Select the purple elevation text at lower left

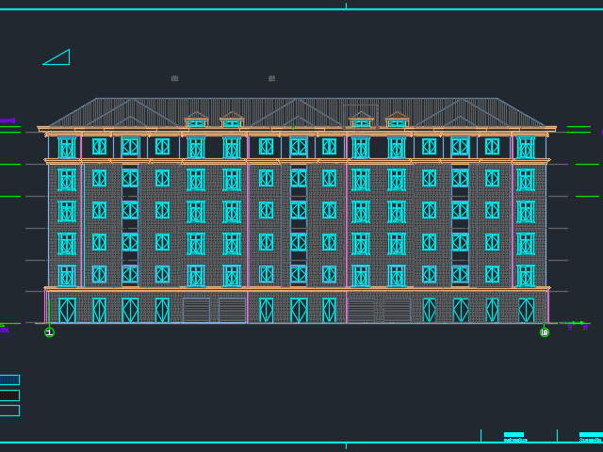tap(4, 330)
